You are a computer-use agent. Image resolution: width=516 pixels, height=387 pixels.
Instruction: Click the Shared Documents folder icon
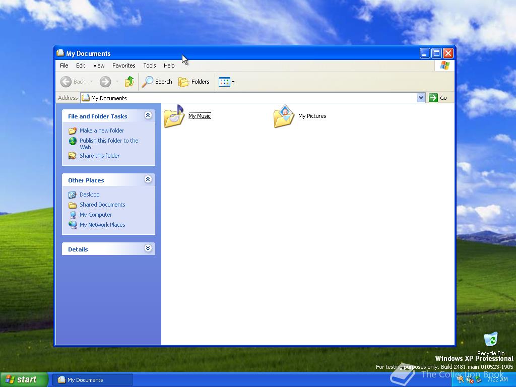(x=73, y=205)
